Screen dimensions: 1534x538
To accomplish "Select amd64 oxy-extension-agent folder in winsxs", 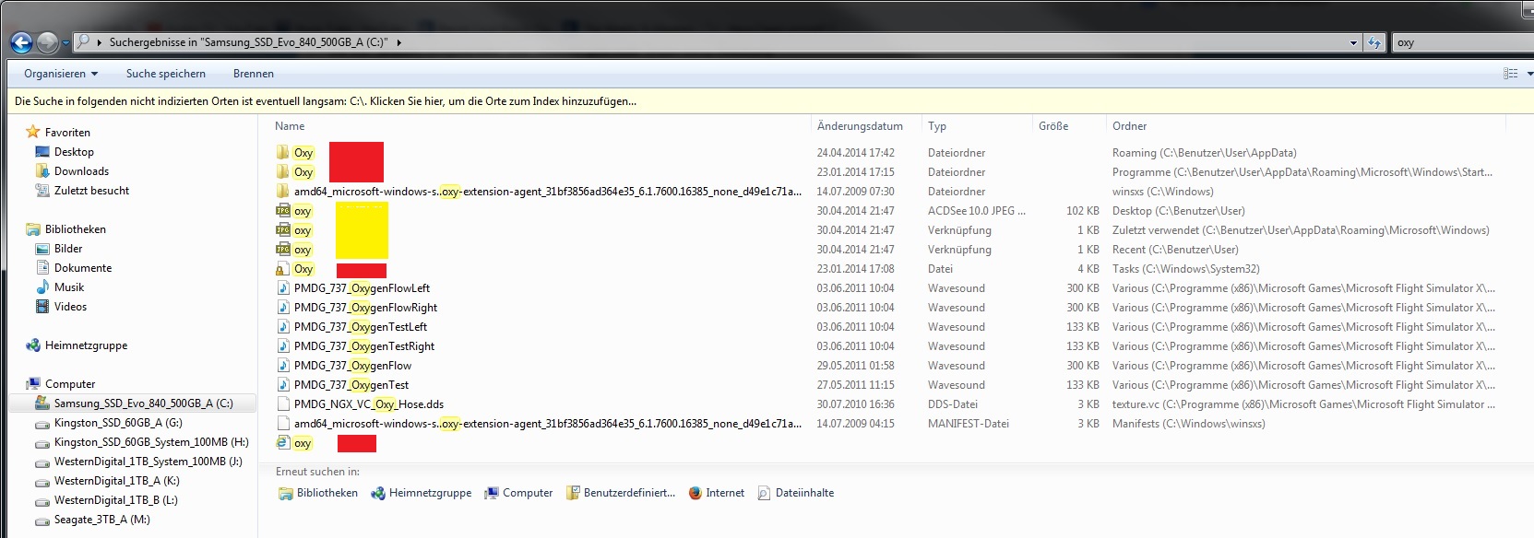I will click(547, 192).
